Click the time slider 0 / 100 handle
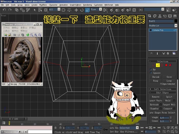 click(14, 119)
